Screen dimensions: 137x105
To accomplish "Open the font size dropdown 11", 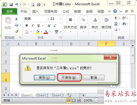I will coord(60,19).
